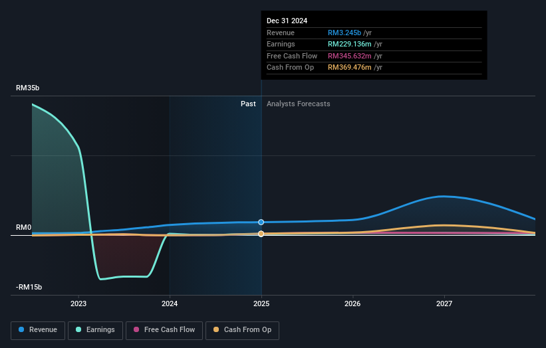The image size is (546, 348).
Task: Click the orange Cash From Op legend dot
Action: coord(216,329)
